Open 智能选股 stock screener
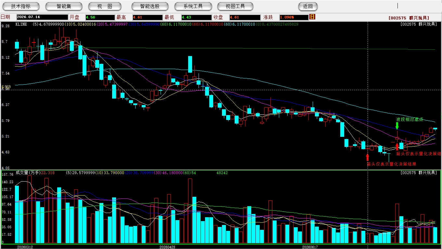This screenshot has height=249, width=442. click(150, 6)
